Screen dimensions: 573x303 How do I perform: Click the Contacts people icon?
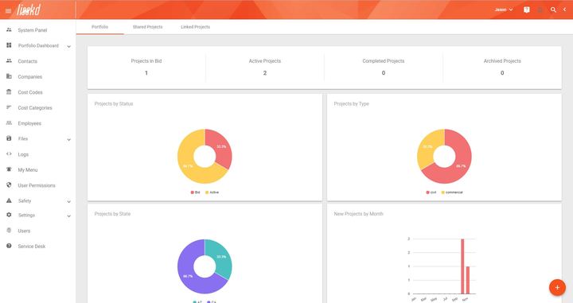tap(9, 61)
